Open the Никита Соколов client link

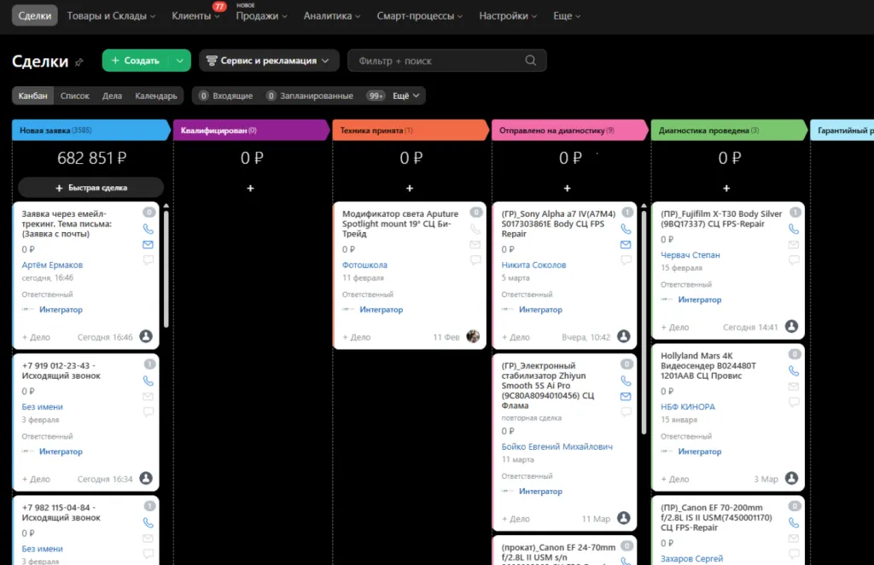tap(533, 265)
